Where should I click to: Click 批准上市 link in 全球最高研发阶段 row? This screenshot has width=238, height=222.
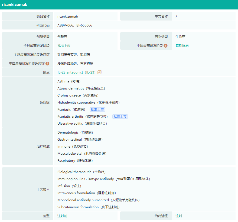click(64, 46)
